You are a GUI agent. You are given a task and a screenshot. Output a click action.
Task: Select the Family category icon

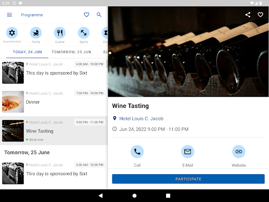tap(36, 33)
